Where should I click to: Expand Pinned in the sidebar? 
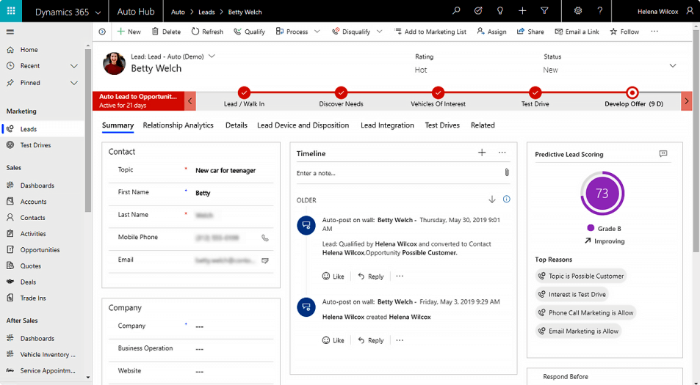coord(74,83)
